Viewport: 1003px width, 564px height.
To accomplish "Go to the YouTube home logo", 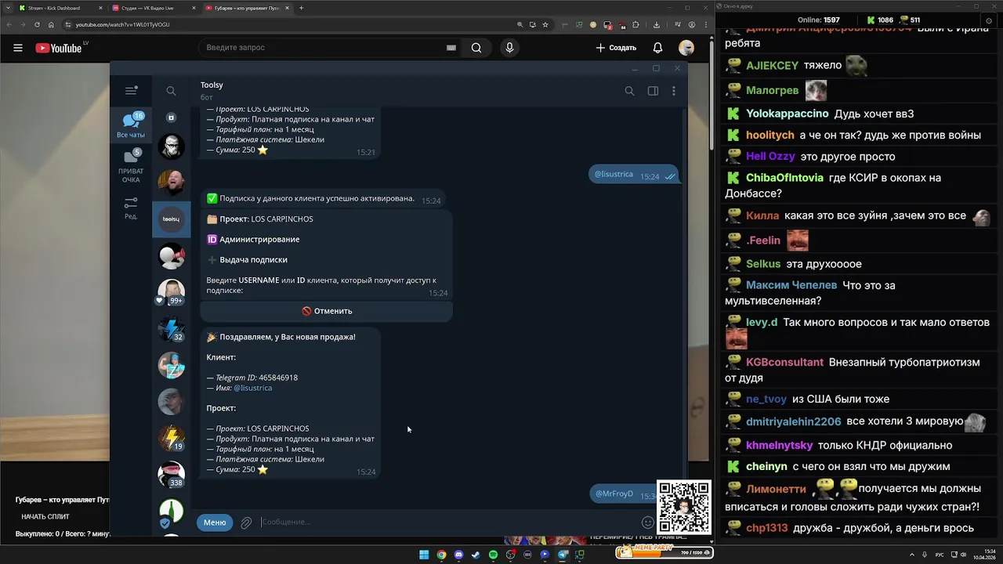I will tap(59, 48).
